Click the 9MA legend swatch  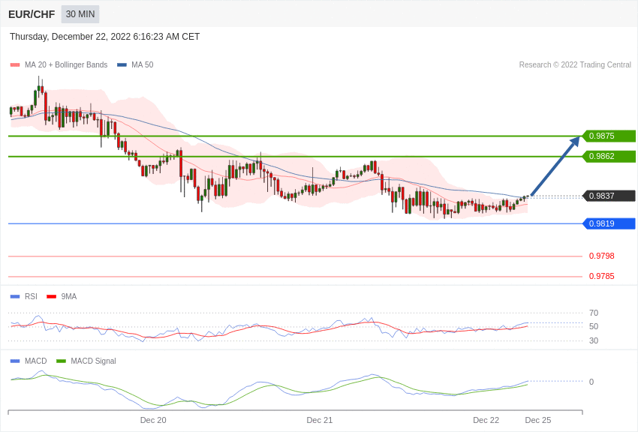52,297
